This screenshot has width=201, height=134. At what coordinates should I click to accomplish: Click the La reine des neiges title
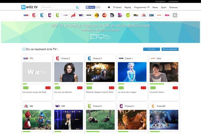pos(127,92)
